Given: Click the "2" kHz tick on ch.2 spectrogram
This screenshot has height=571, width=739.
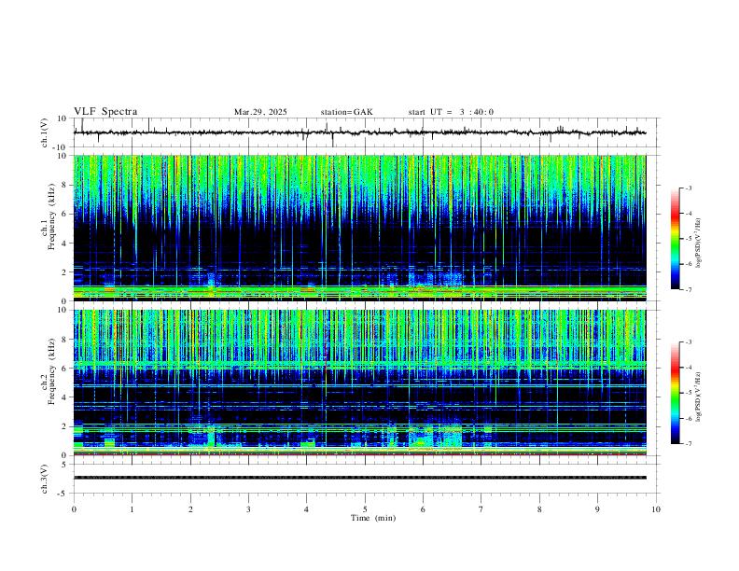Looking at the screenshot, I should pyautogui.click(x=64, y=426).
